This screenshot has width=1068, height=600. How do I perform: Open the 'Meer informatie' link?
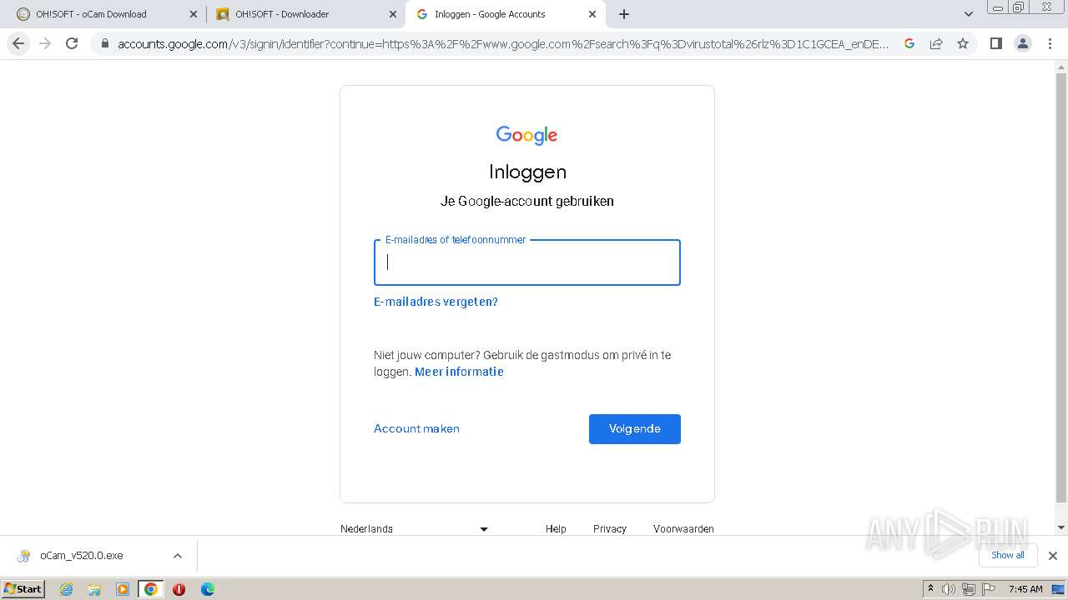pos(459,372)
